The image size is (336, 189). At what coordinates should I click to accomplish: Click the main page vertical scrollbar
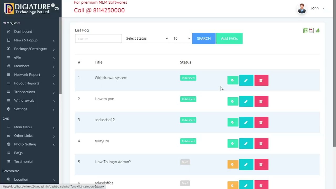tap(334, 73)
